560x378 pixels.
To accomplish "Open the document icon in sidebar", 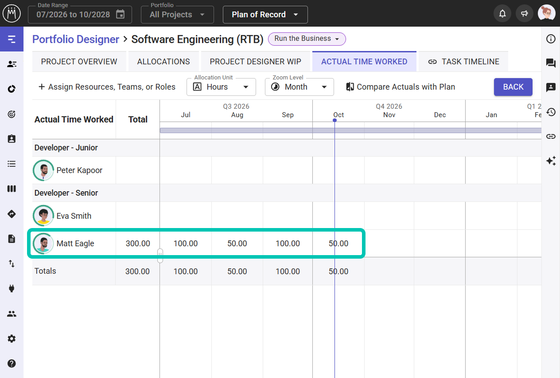I will pyautogui.click(x=12, y=239).
